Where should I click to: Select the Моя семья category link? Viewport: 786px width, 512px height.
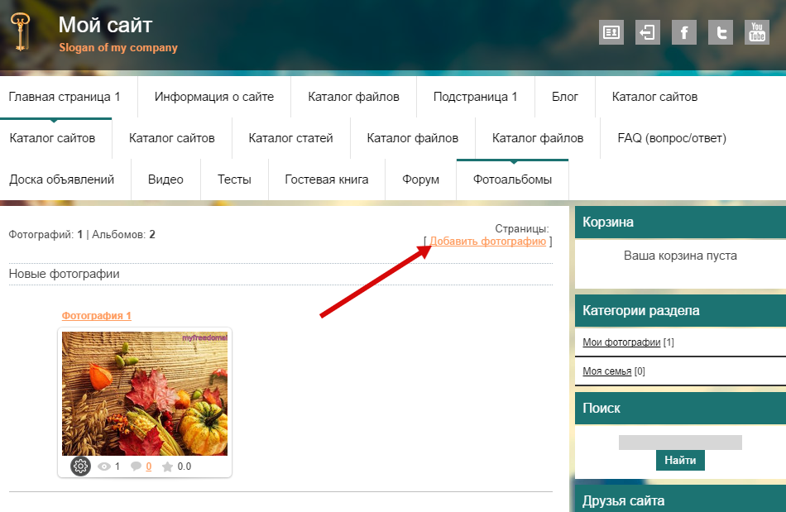606,371
